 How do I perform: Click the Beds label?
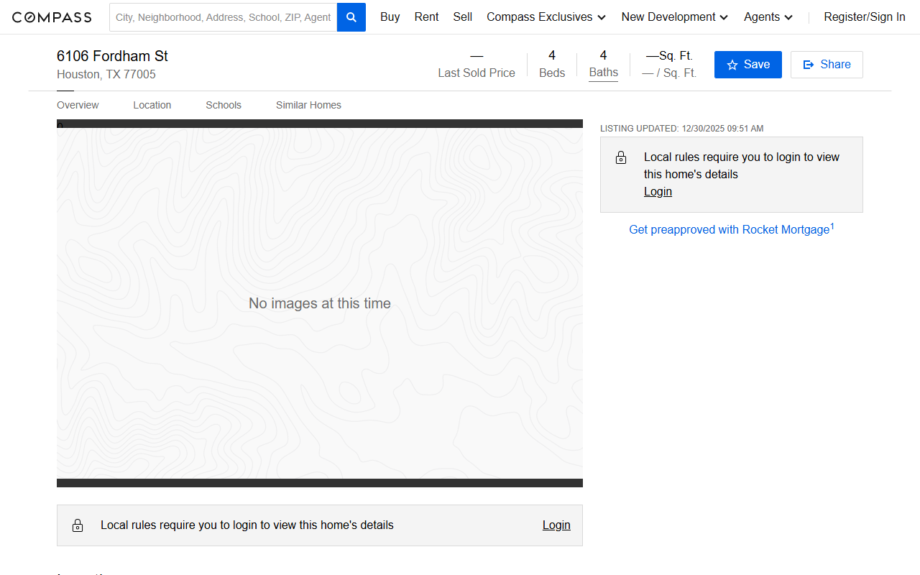click(x=552, y=73)
